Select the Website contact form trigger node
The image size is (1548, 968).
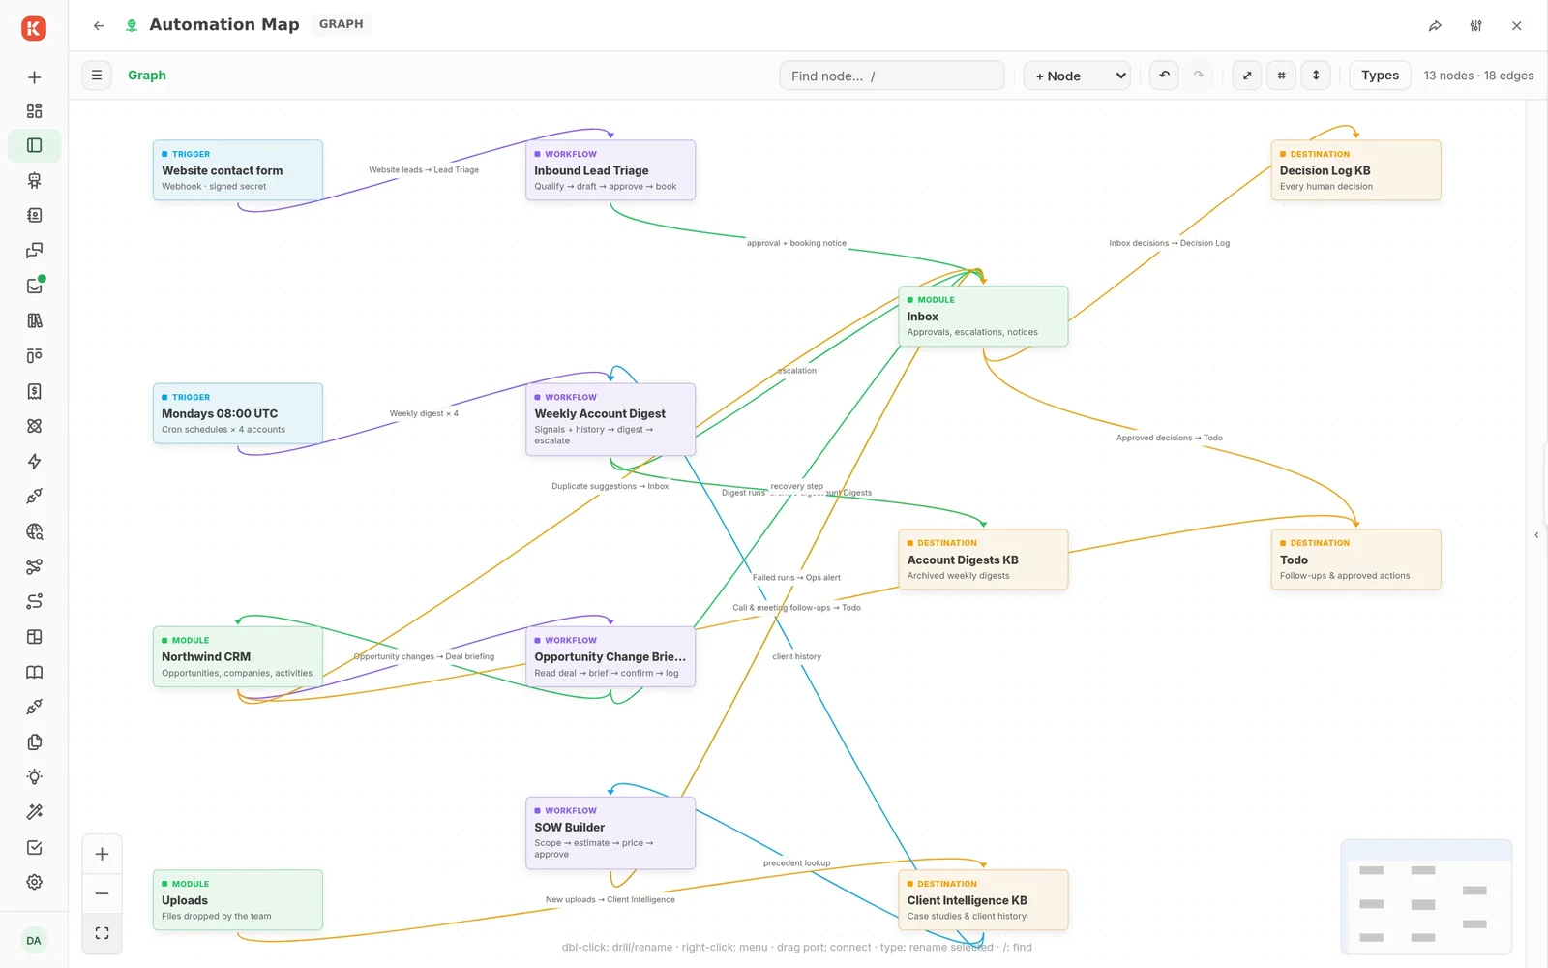[x=237, y=170]
